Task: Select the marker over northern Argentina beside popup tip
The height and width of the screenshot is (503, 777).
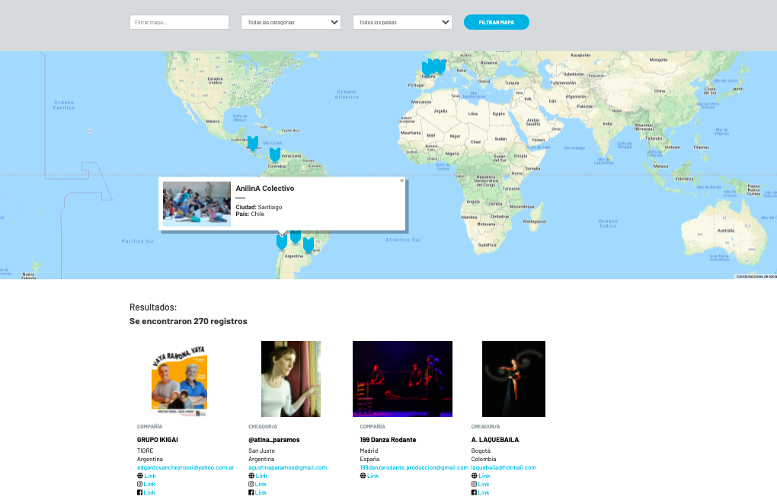Action: coord(296,237)
